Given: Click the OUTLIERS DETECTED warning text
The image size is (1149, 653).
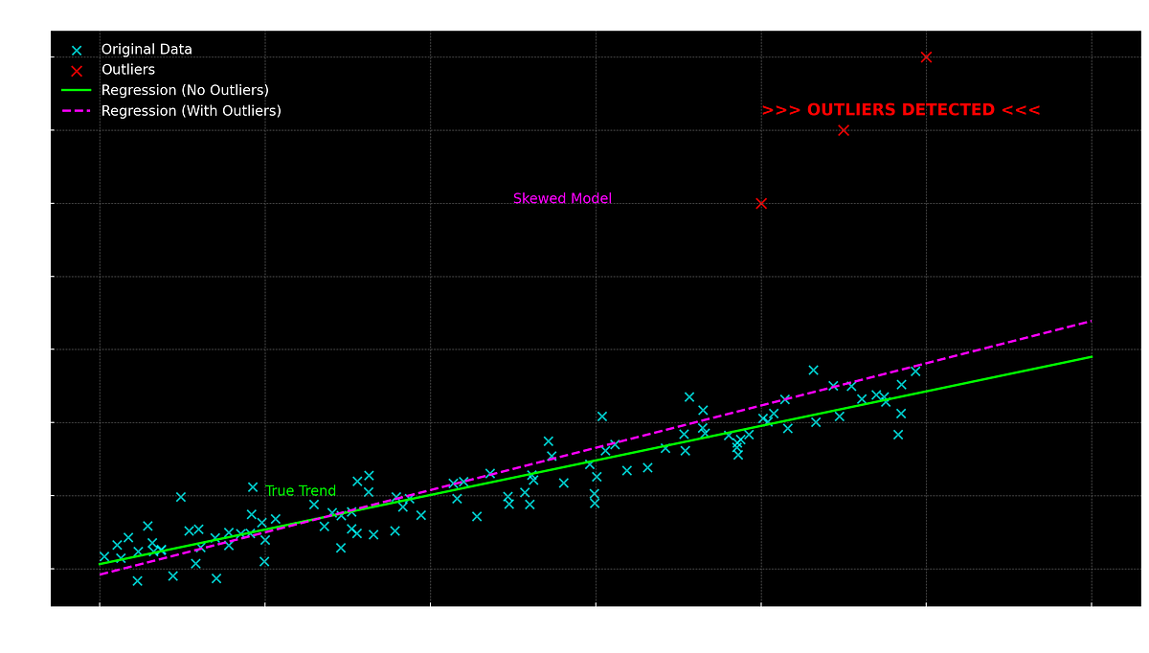Looking at the screenshot, I should click(x=901, y=109).
